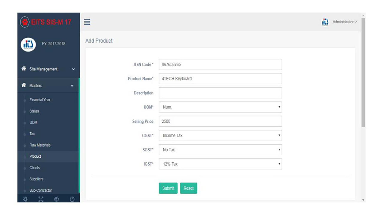Open Suppliers in the sidebar menu
Viewport: 383px width, 215px height.
coord(36,179)
